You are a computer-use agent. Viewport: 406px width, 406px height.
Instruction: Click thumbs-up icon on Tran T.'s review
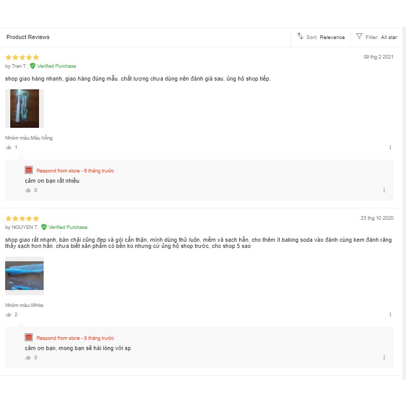pyautogui.click(x=8, y=147)
